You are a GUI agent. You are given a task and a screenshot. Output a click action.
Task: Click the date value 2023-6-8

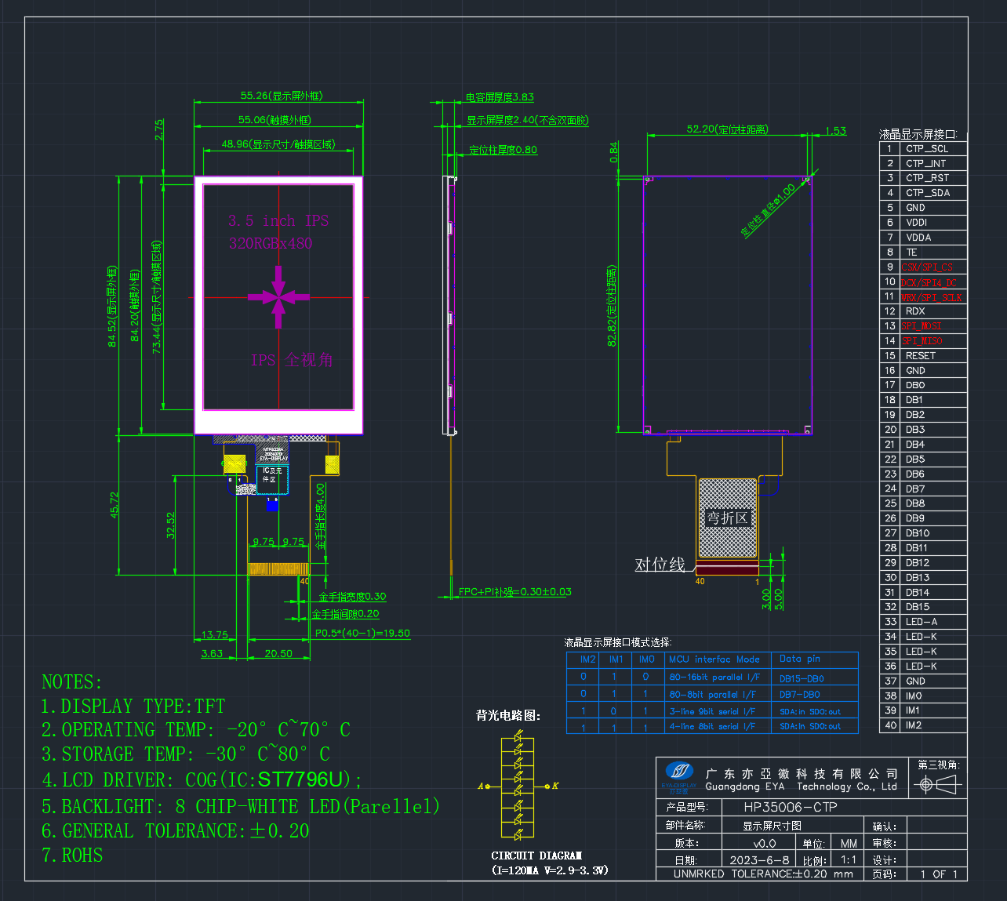click(759, 860)
